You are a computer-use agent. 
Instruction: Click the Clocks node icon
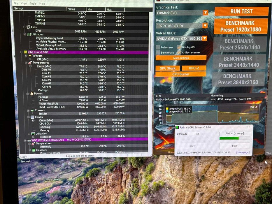32,117
